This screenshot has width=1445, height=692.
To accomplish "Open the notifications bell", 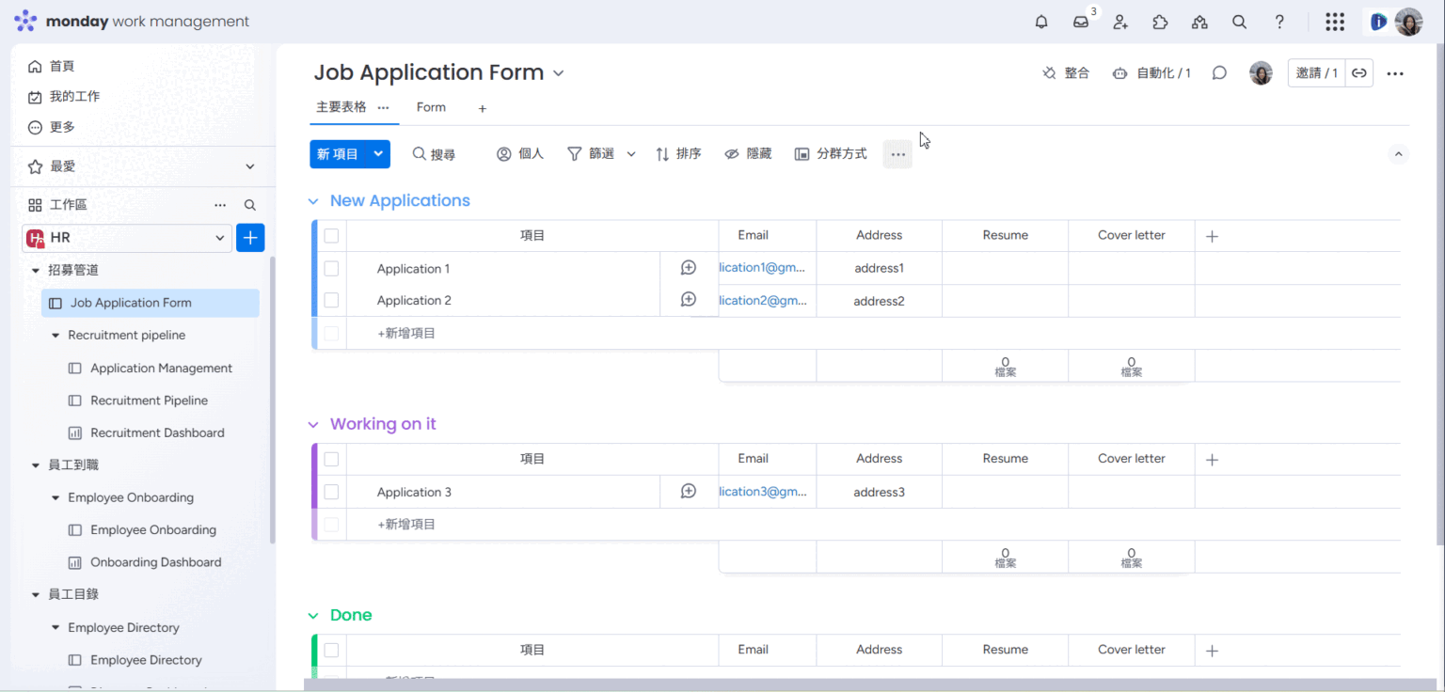I will tap(1041, 22).
